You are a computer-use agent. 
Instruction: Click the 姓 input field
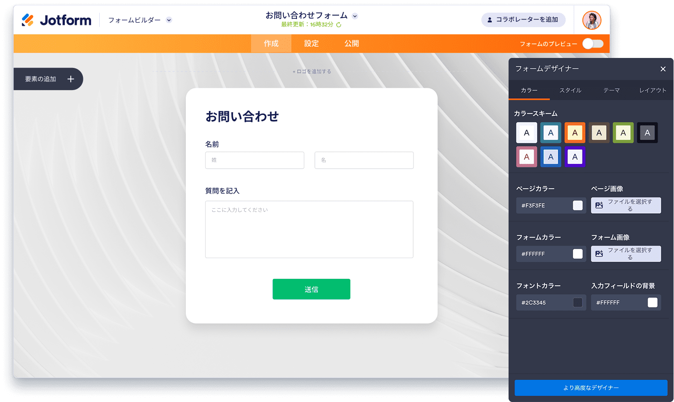coord(254,160)
